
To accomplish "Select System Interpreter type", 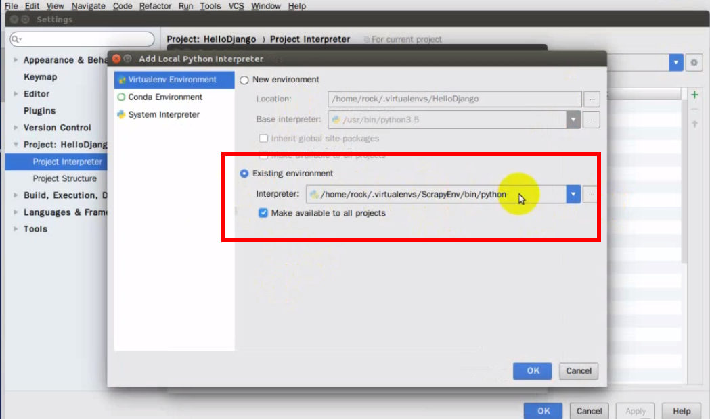I will pyautogui.click(x=175, y=114).
